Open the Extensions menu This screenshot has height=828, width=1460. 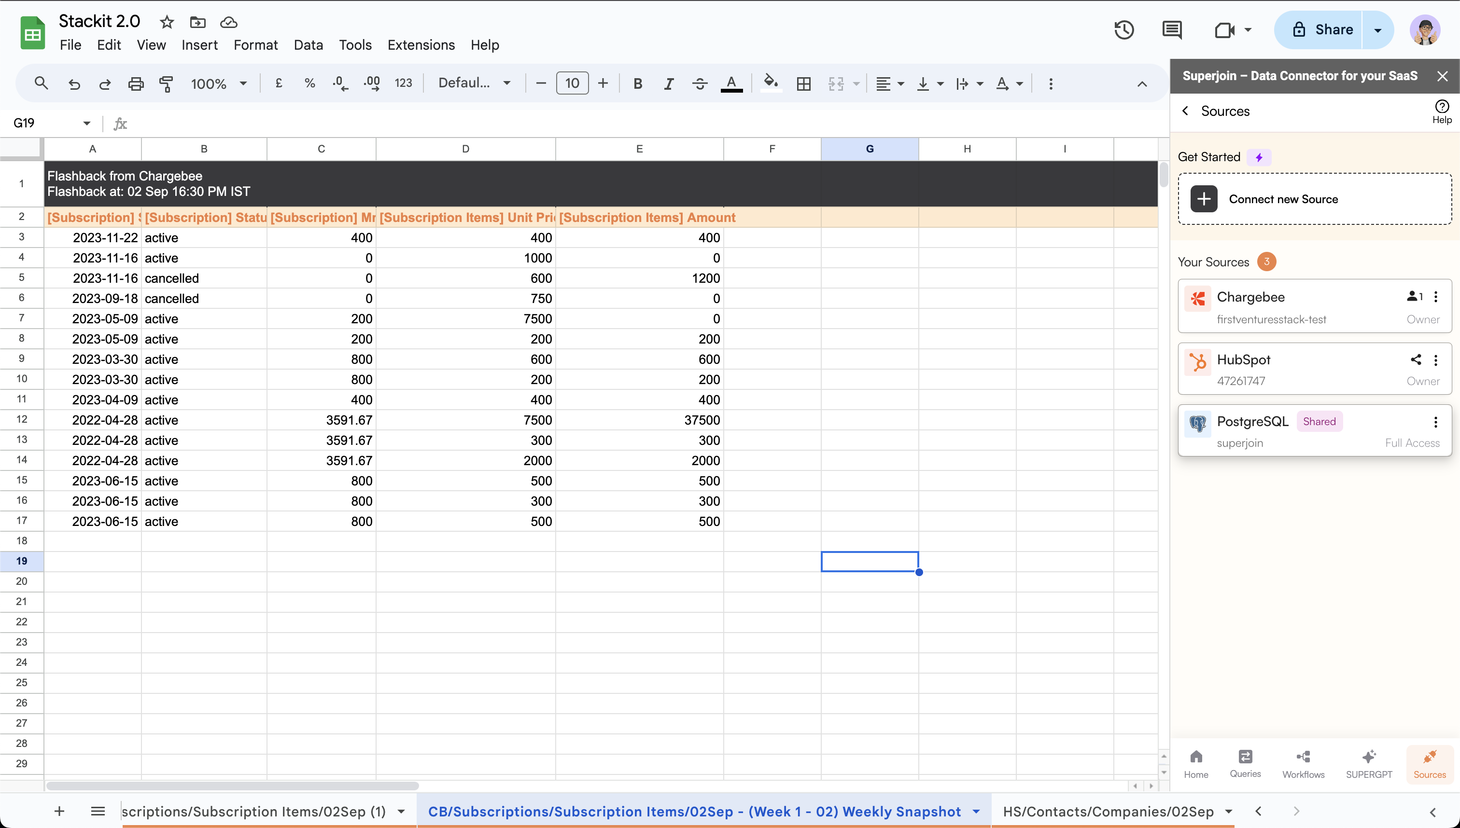pos(421,45)
